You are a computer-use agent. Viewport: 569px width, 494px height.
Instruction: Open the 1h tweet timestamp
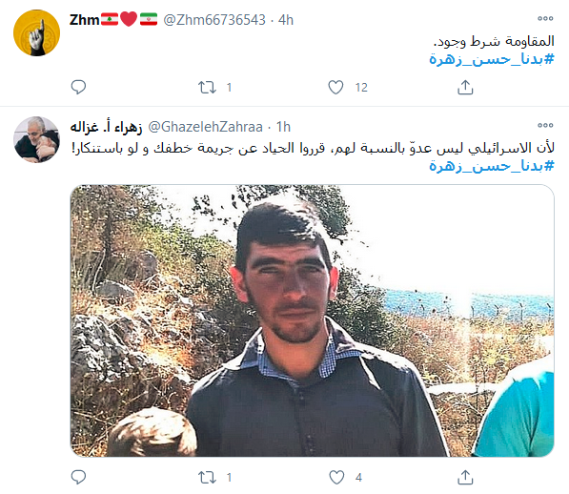coord(283,127)
